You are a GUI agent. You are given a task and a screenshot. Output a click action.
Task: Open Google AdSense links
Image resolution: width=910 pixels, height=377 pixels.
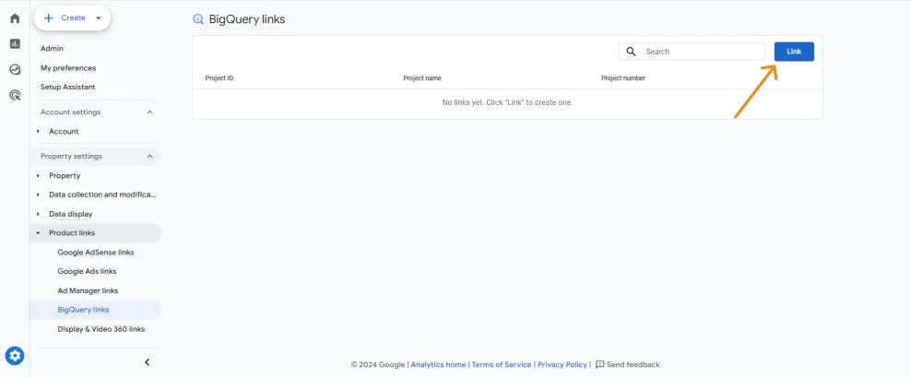click(96, 253)
